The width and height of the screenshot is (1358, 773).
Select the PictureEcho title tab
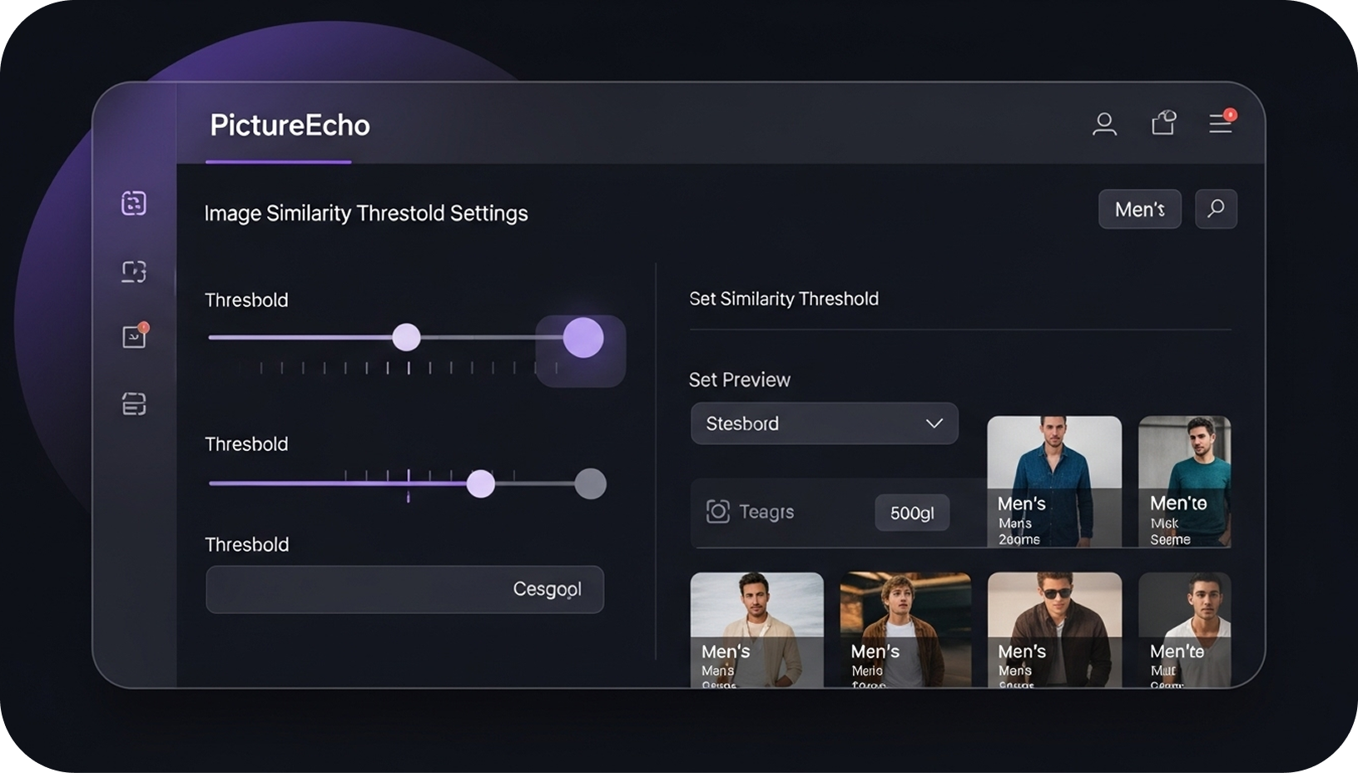click(x=289, y=125)
